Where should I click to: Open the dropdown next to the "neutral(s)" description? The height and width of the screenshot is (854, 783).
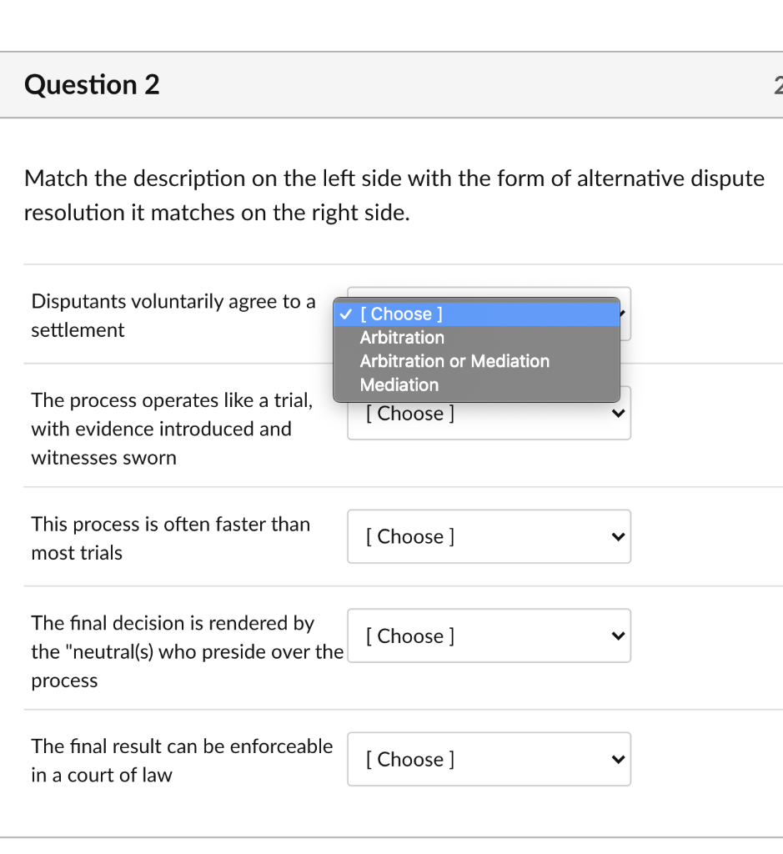tap(489, 635)
